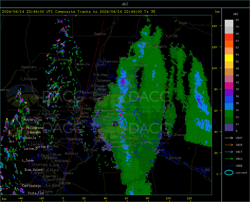Image resolution: width=250 pixels, height=202 pixels.
Task: Click the '140' tick on the vertical km axis
Action: [x=214, y=26]
